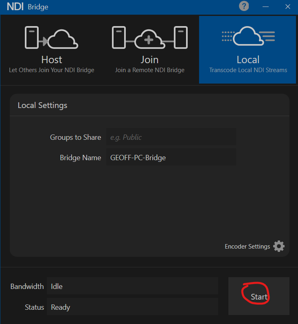Screen dimensions: 298x324
Task: Open the help question mark icon
Action: (244, 6)
